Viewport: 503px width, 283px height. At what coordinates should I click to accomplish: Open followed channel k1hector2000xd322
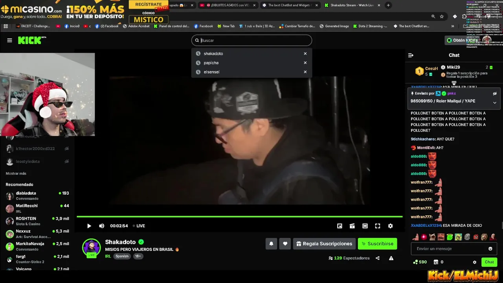point(37,149)
